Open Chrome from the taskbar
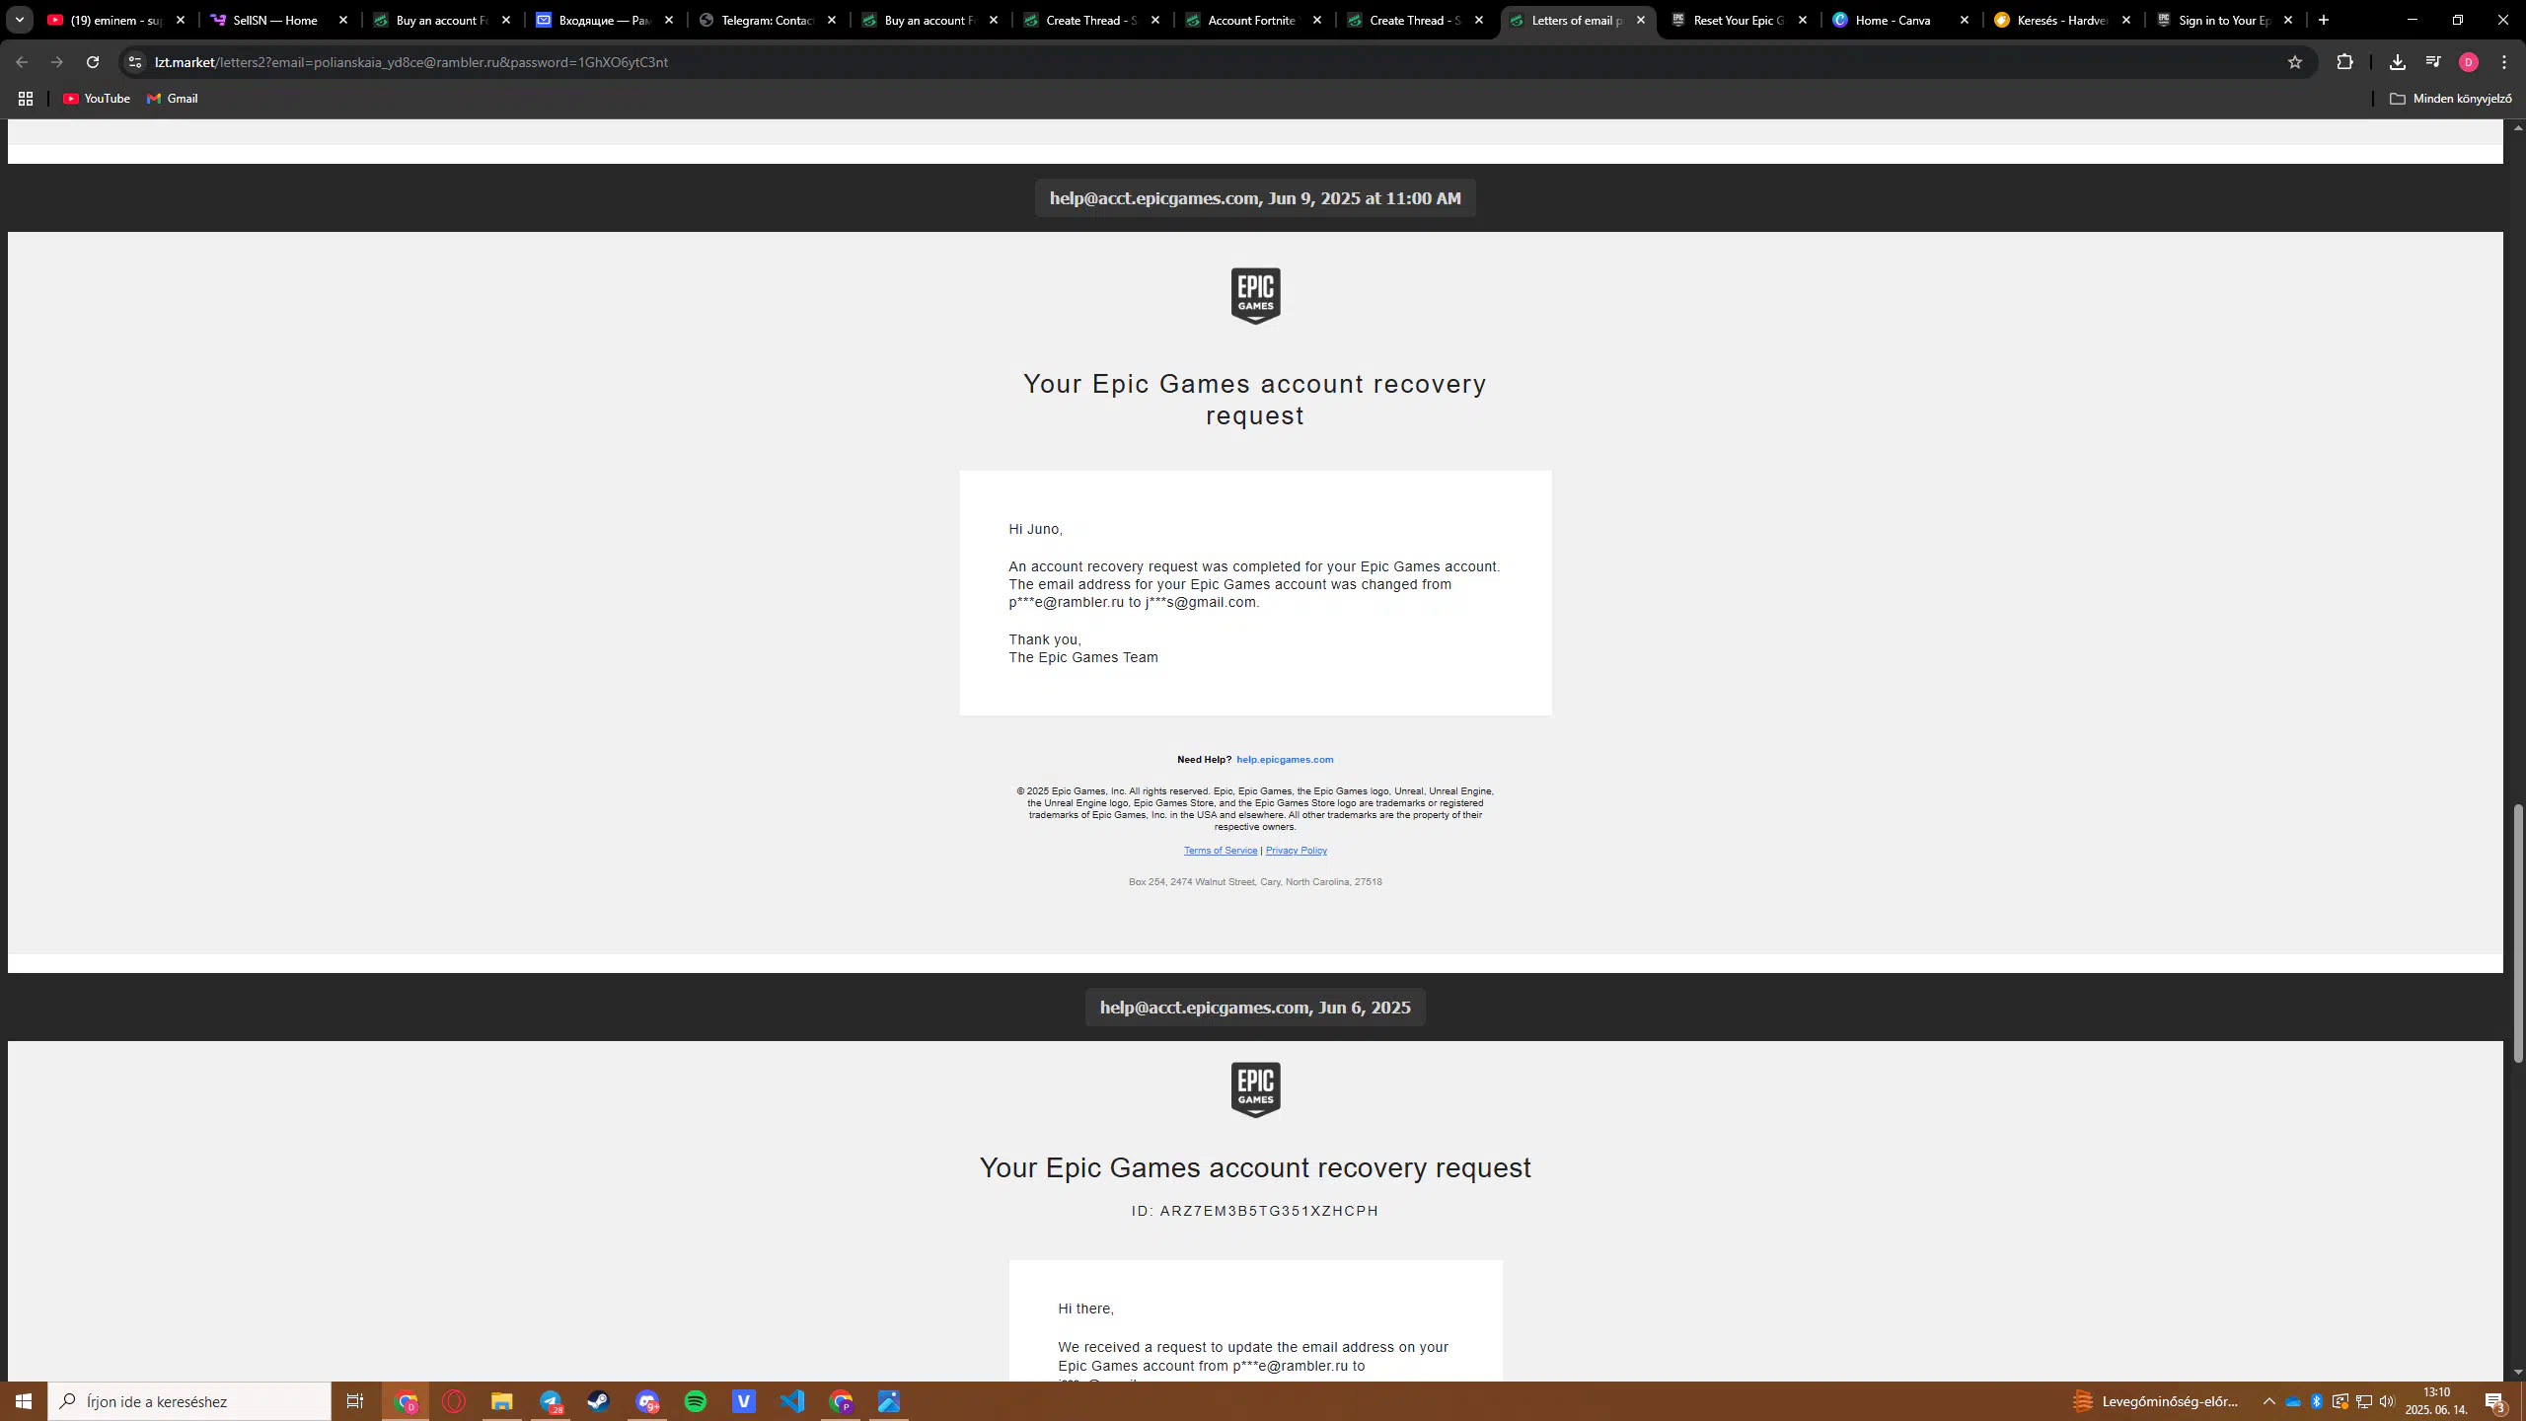 click(x=407, y=1401)
